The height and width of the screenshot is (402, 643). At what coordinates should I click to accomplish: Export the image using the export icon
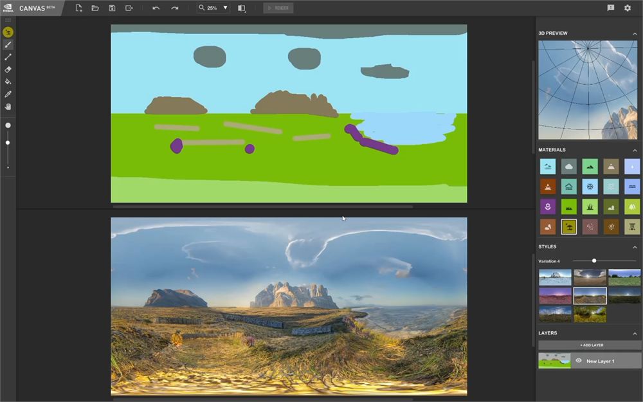129,8
